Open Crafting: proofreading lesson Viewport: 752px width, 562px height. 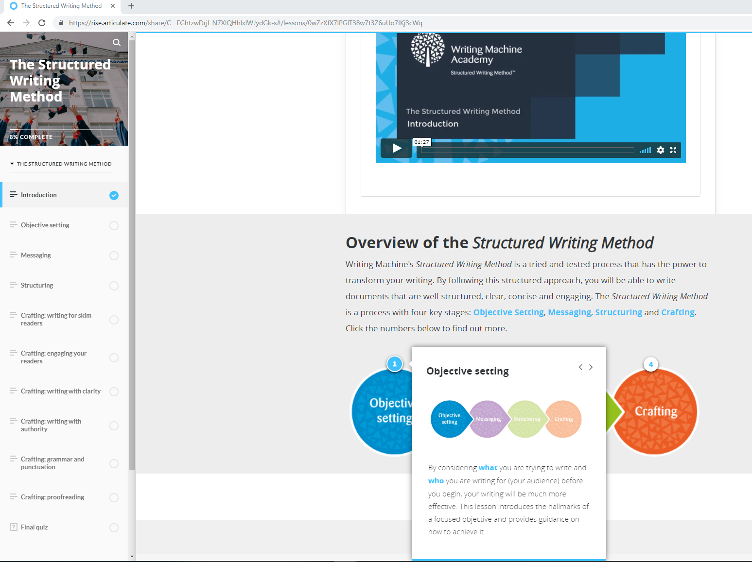pos(64,497)
